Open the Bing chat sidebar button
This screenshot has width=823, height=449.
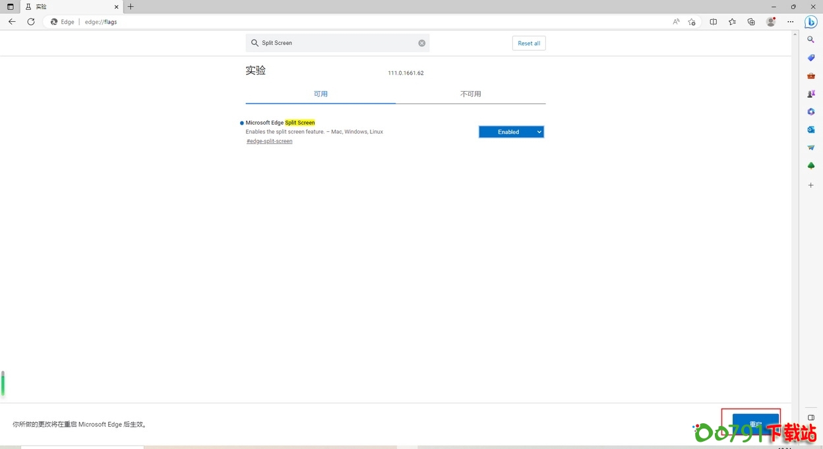coord(811,22)
